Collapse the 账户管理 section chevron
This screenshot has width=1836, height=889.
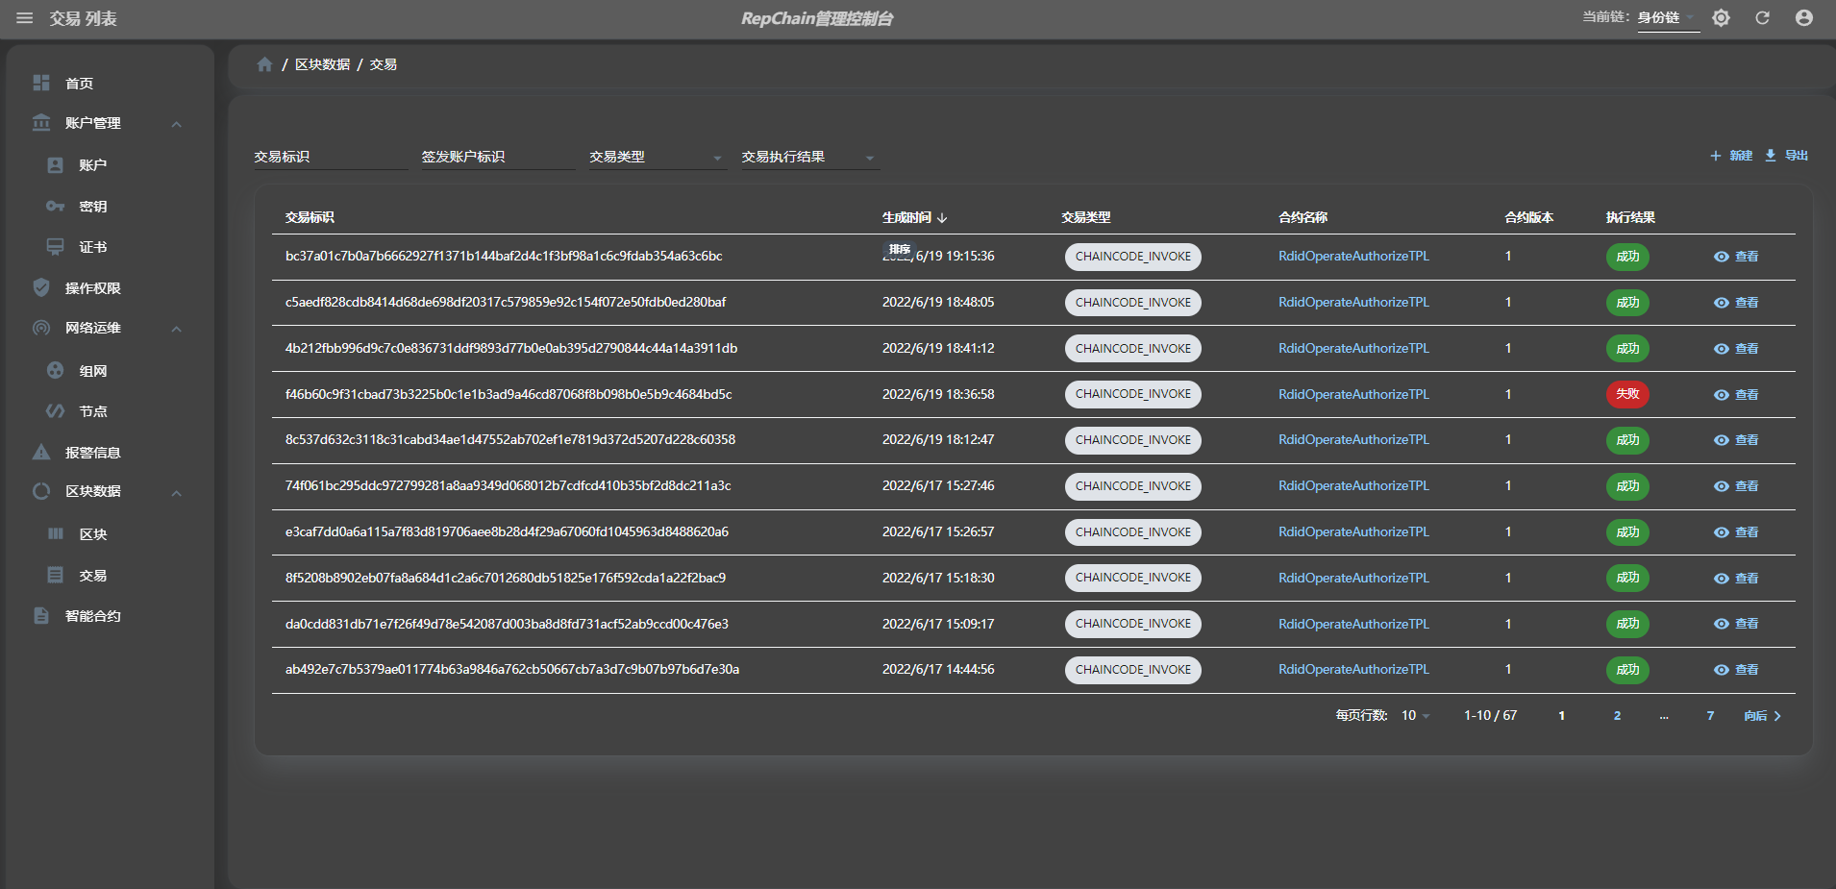[177, 124]
